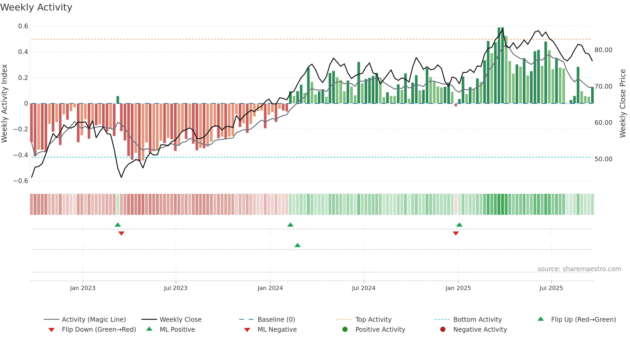This screenshot has width=630, height=354.
Task: Click the Jul 2024 x-axis label
Action: (x=364, y=288)
